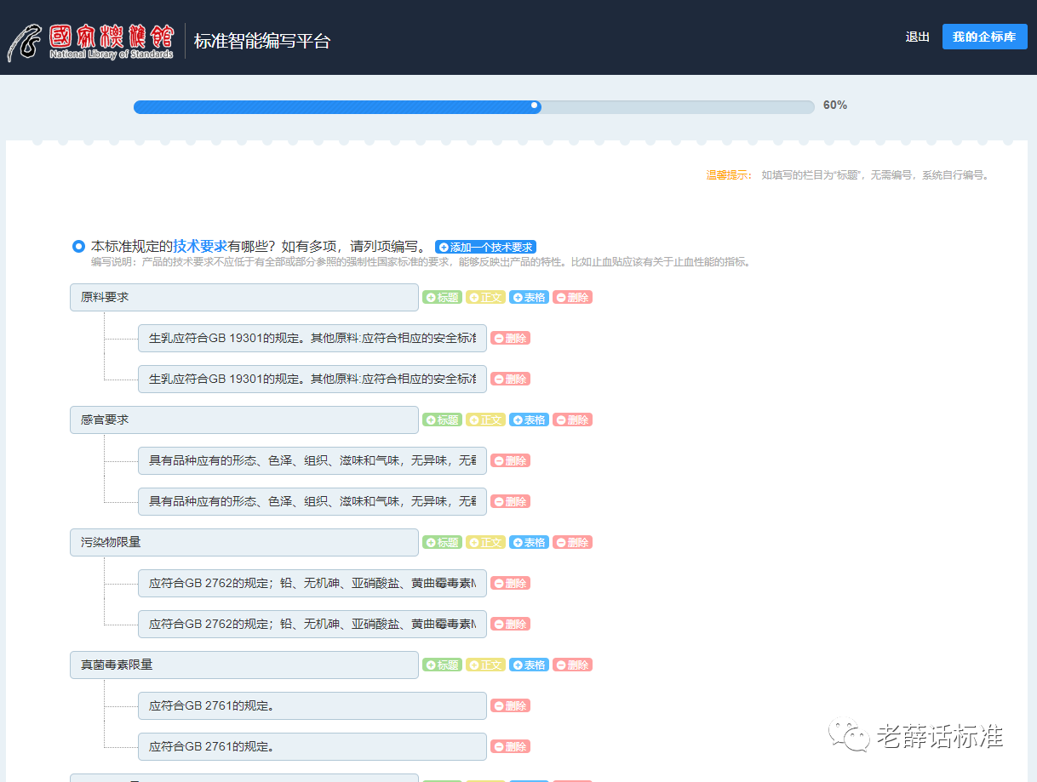This screenshot has height=782, width=1037.
Task: Open 我的企标库
Action: click(x=984, y=37)
